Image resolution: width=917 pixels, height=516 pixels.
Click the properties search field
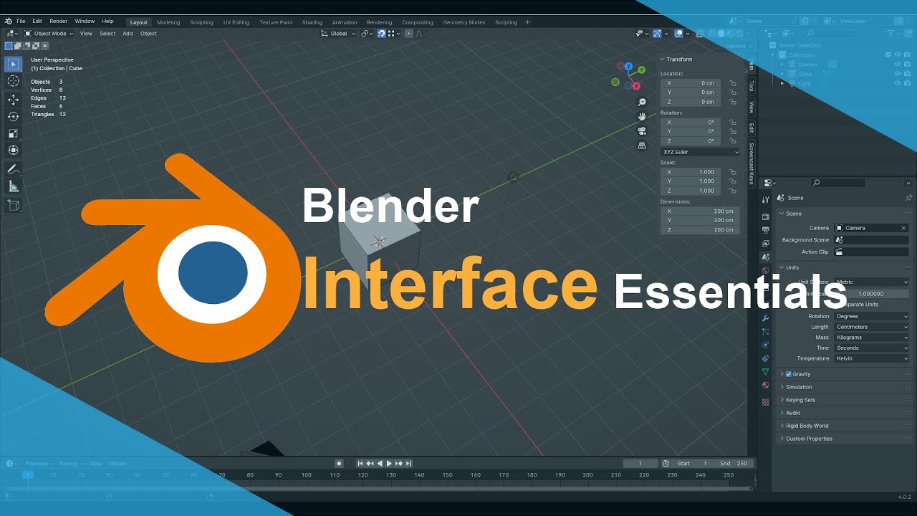coord(838,183)
